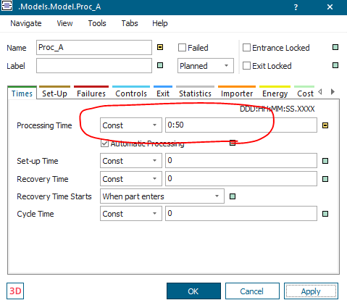The image size is (347, 308).
Task: Toggle inheritance square for Recovery Time Starts
Action: [233, 196]
